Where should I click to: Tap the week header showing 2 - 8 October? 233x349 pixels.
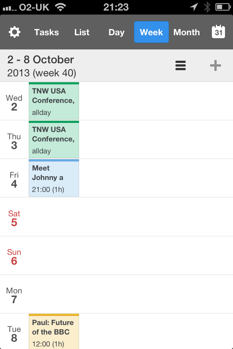[40, 65]
